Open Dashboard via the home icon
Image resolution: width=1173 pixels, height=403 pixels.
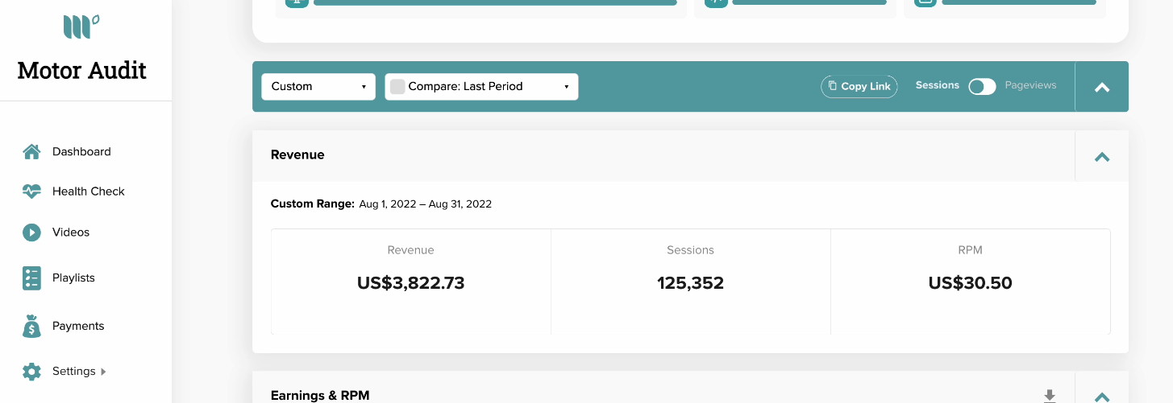tap(31, 151)
